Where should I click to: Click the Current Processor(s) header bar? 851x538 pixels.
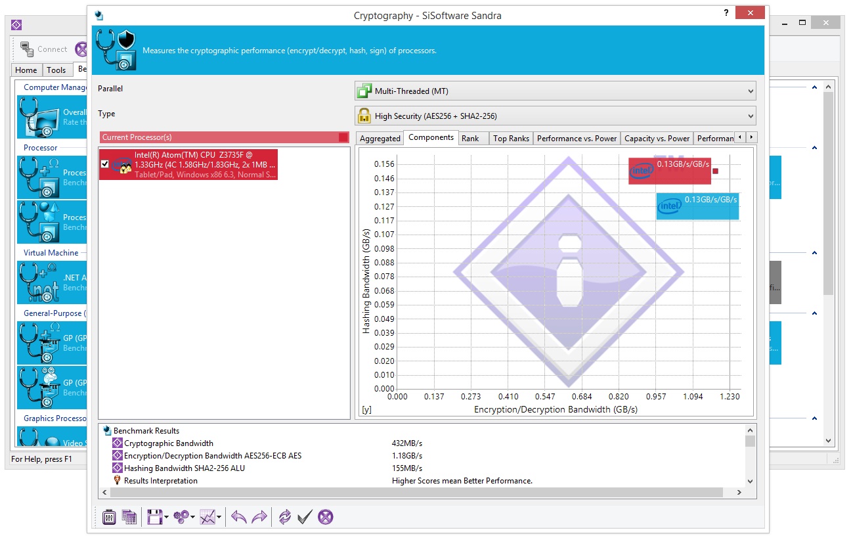(225, 137)
